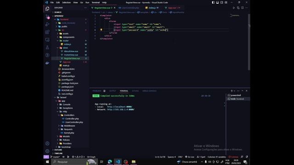The height and width of the screenshot is (165, 294).
Task: Click the notifications bell in status bar
Action: (x=247, y=157)
